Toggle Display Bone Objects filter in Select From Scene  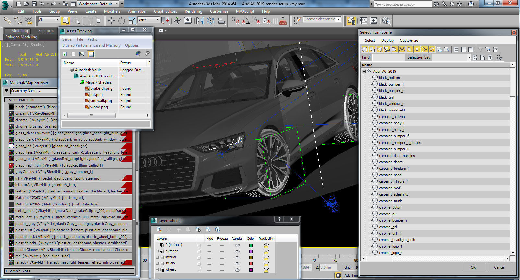click(x=424, y=49)
